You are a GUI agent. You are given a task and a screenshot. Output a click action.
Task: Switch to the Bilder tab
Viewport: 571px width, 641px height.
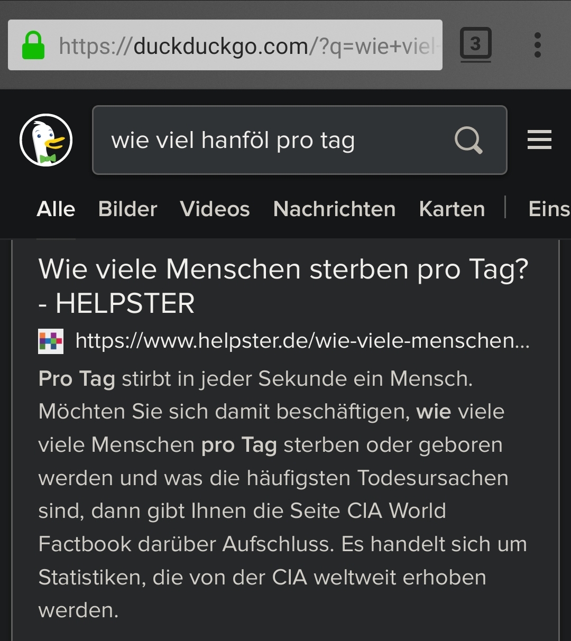[128, 209]
